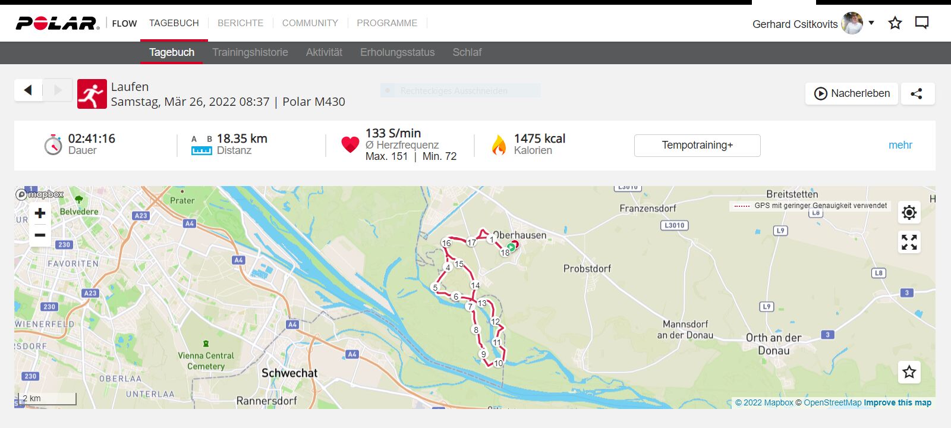The height and width of the screenshot is (428, 951).
Task: Go to previous training session
Action: [28, 90]
